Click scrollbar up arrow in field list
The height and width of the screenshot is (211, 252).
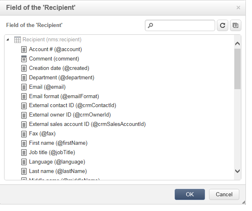(x=237, y=44)
